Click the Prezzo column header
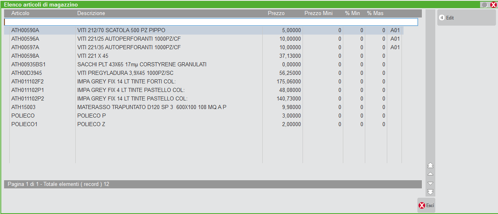Image resolution: width=498 pixels, height=214 pixels. coord(276,13)
